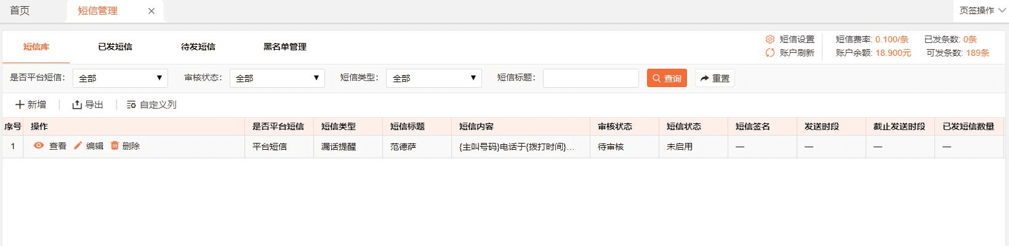Expand the 页签操作 menu
The height and width of the screenshot is (246, 1009).
(x=982, y=10)
